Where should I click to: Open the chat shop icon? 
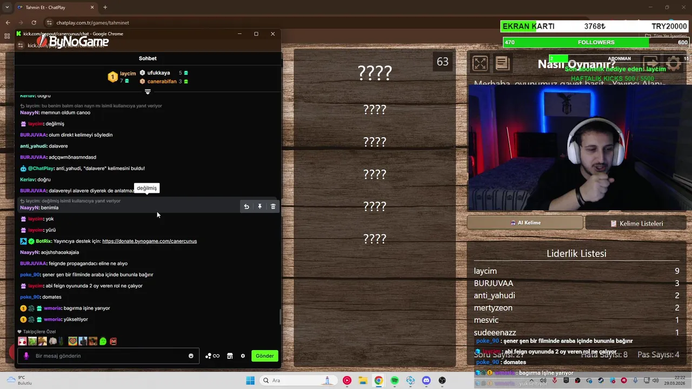point(230,356)
